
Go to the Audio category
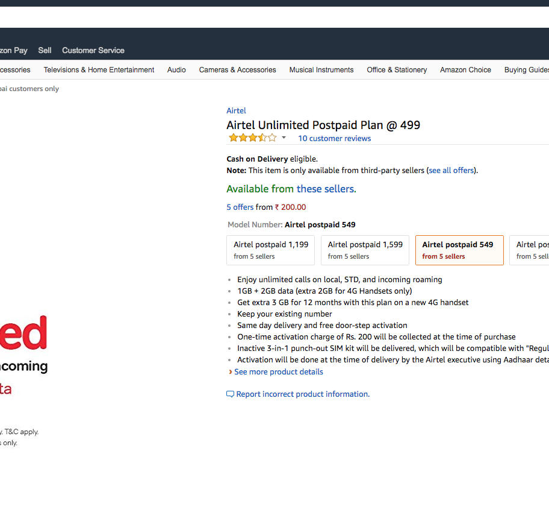176,70
